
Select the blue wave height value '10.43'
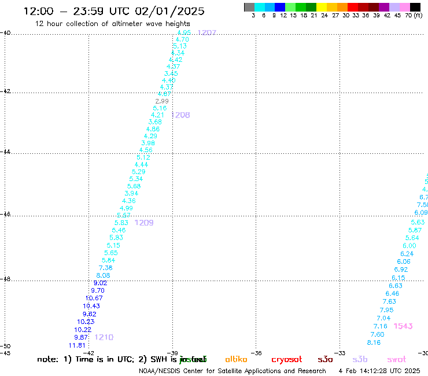(x=91, y=306)
